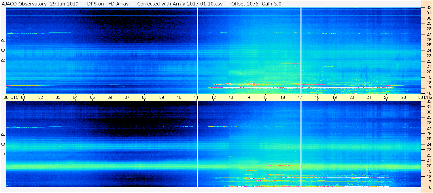
Task: Click the 03 hour tick label
Action: coord(58,97)
